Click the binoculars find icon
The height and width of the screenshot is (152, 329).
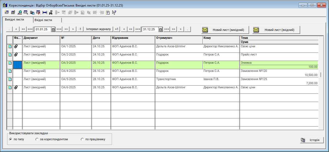click(x=51, y=12)
